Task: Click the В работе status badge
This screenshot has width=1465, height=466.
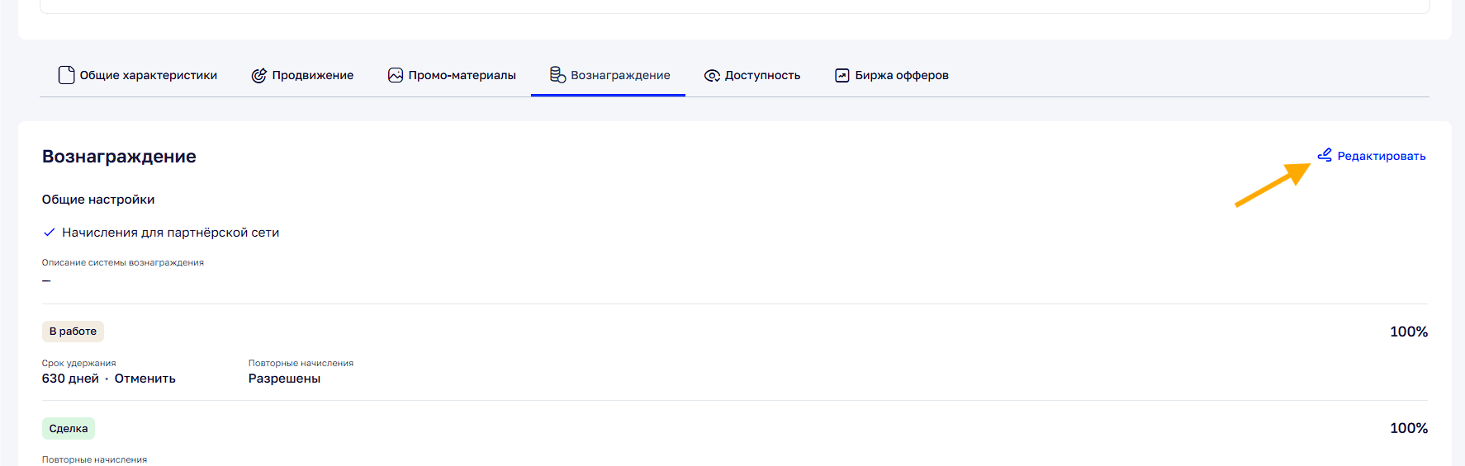Action: click(73, 332)
